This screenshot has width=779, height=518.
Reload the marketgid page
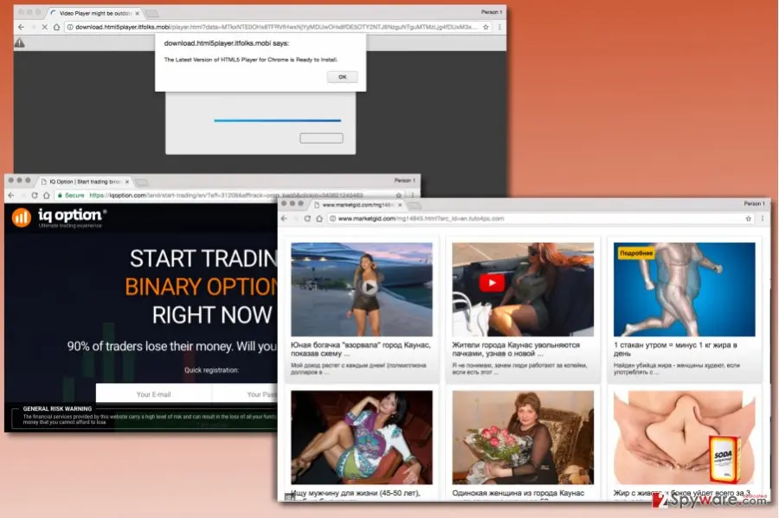coord(307,219)
